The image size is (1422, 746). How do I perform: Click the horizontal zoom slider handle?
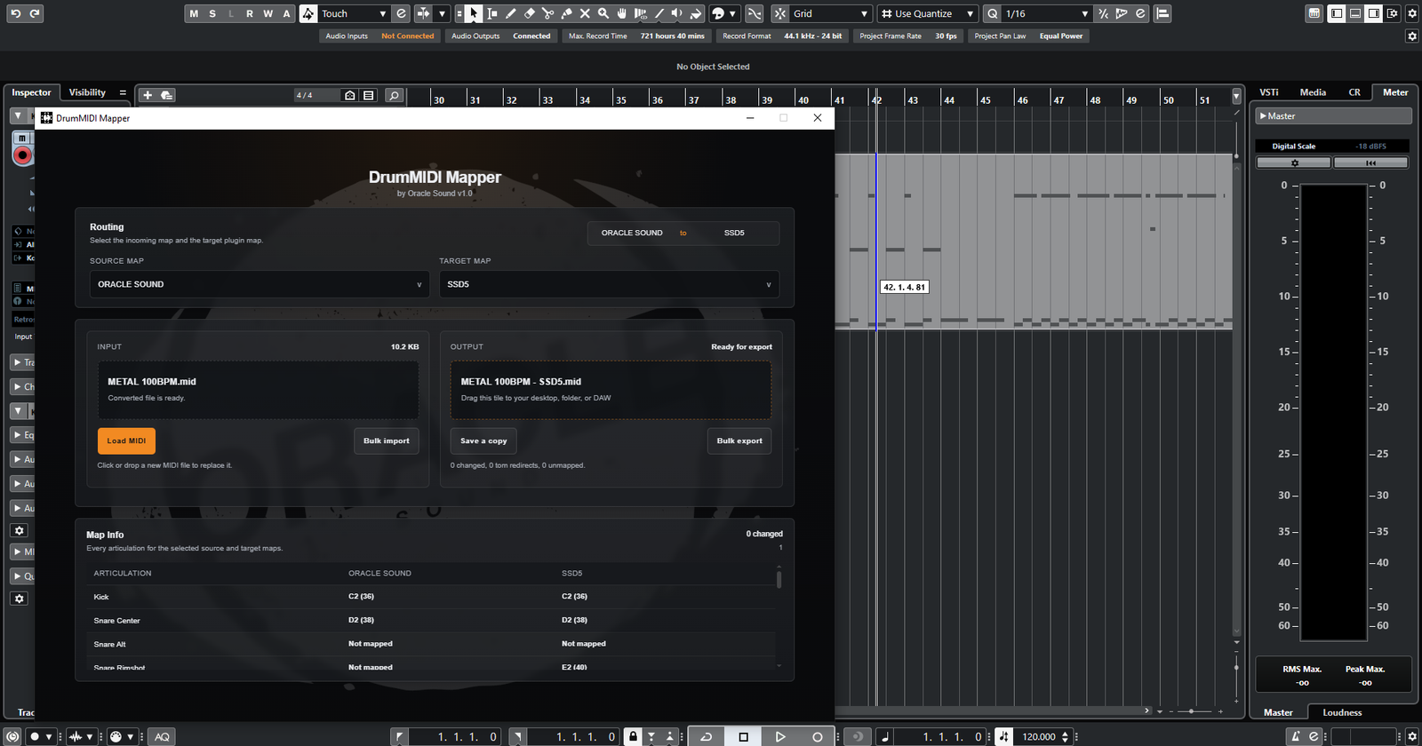1192,711
